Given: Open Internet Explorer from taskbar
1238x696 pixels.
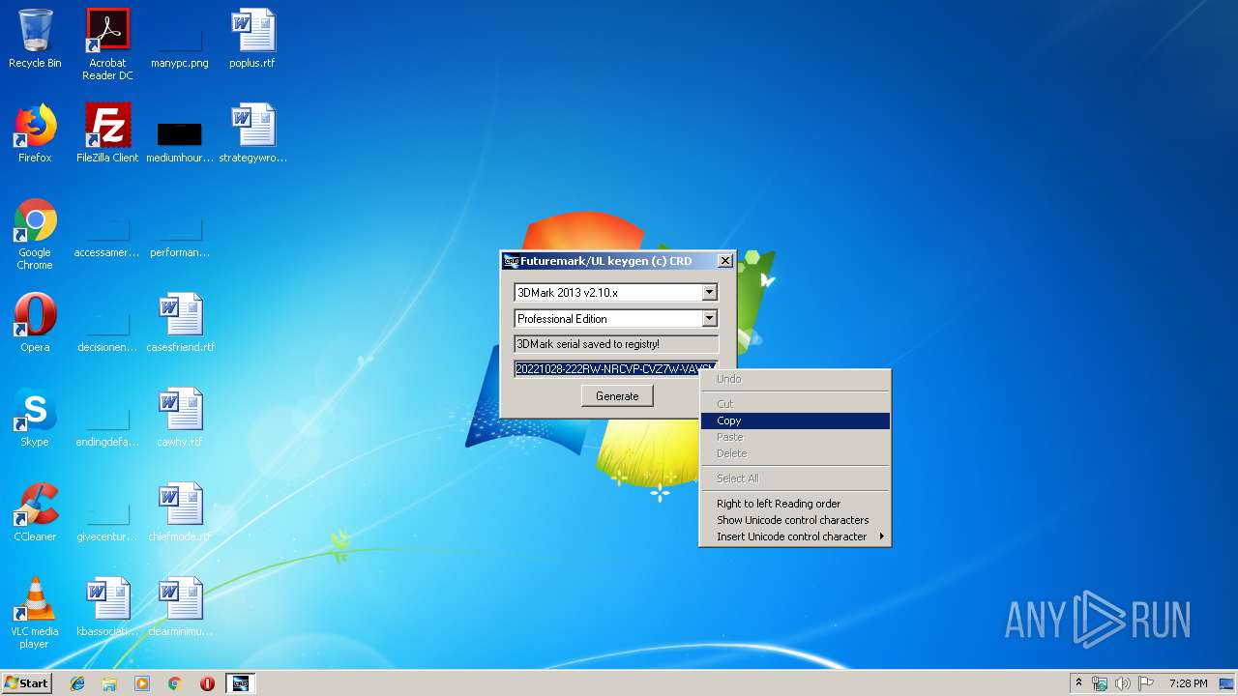Looking at the screenshot, I should pos(77,683).
